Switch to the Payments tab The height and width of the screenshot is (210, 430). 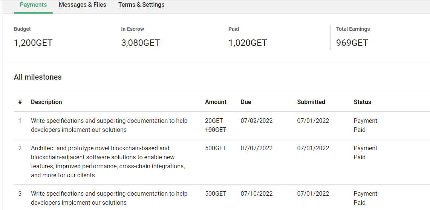tap(33, 5)
